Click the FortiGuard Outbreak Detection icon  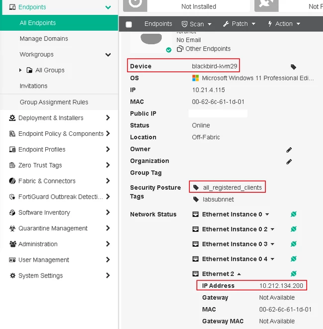pyautogui.click(x=12, y=197)
